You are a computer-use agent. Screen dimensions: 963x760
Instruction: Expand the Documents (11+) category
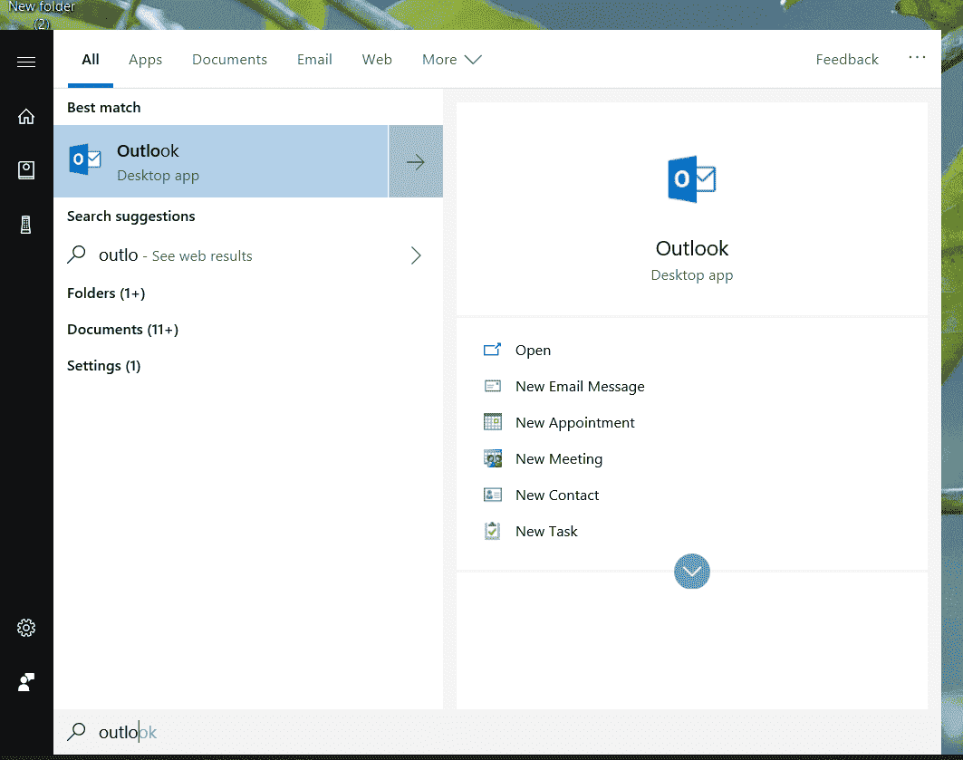pyautogui.click(x=123, y=330)
